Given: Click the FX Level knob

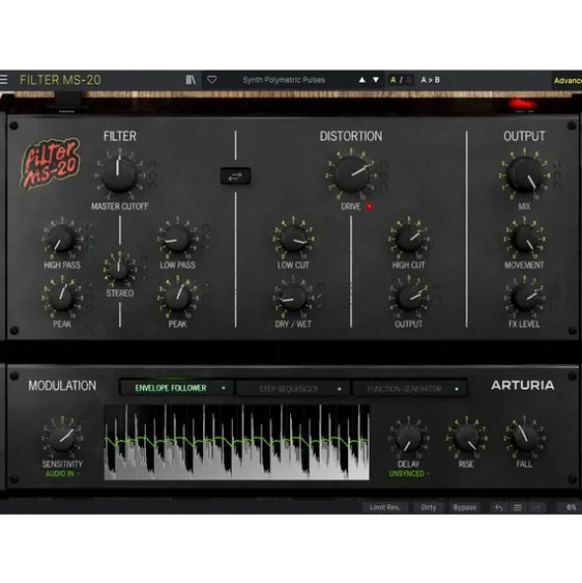Looking at the screenshot, I should click(525, 298).
